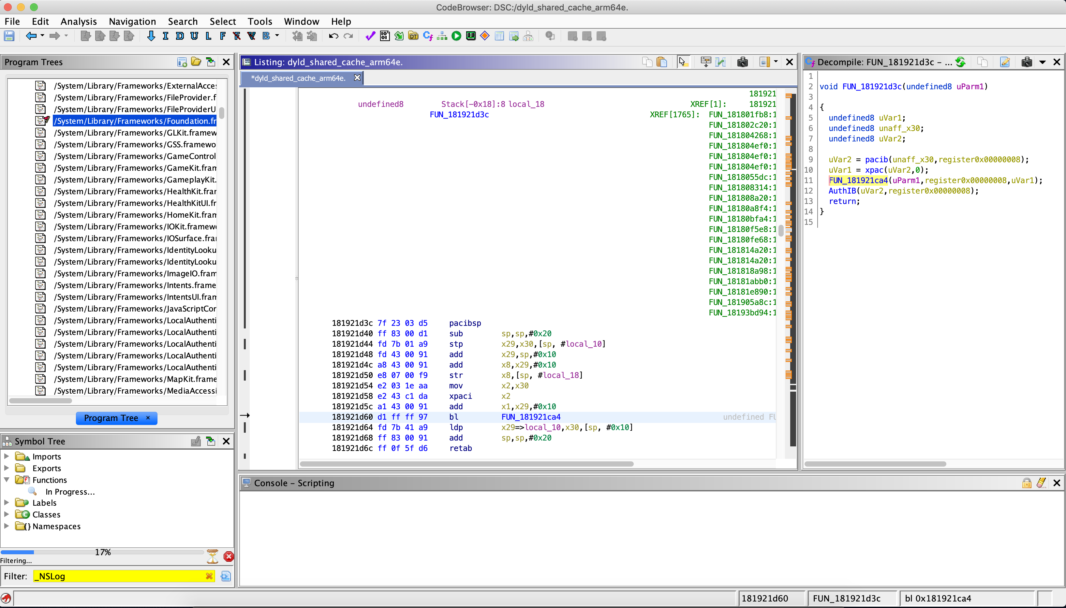Viewport: 1066px width, 608px height.
Task: Open the Decompile panel options dropdown arrow
Action: click(1043, 62)
